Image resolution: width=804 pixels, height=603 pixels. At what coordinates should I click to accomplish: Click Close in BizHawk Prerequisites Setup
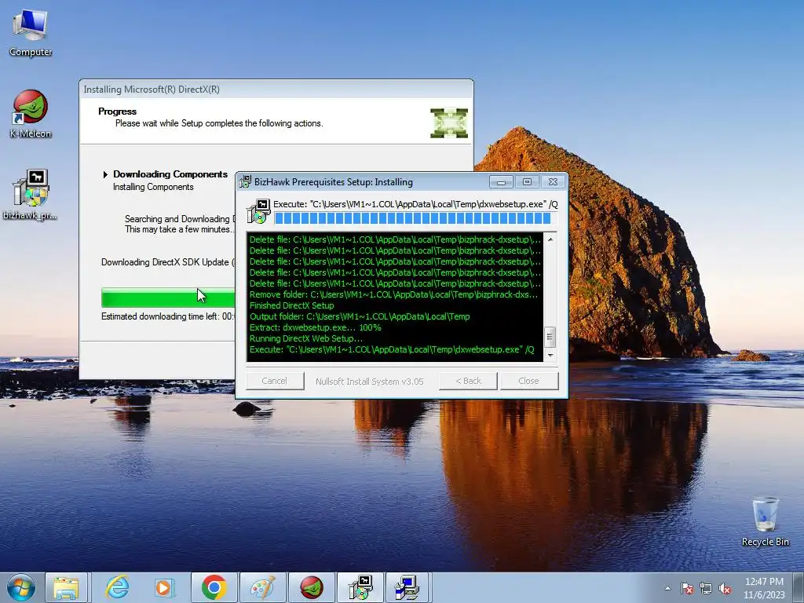pos(529,381)
